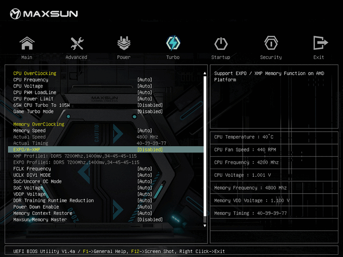Select the DDR Training Runtime Reduction label

point(54,201)
